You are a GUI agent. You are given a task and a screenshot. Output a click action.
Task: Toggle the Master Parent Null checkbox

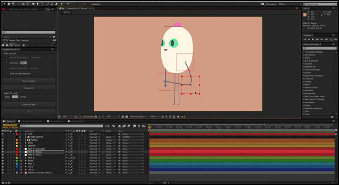pyautogui.click(x=6, y=68)
